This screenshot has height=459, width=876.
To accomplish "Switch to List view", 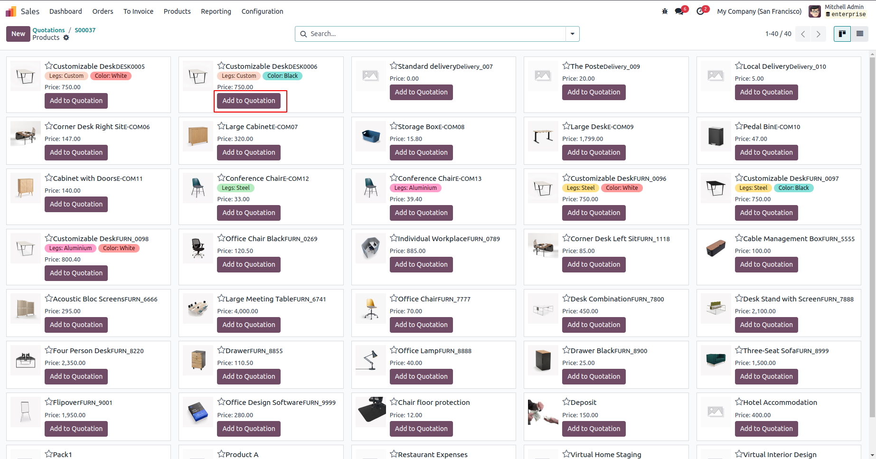I will [x=860, y=34].
